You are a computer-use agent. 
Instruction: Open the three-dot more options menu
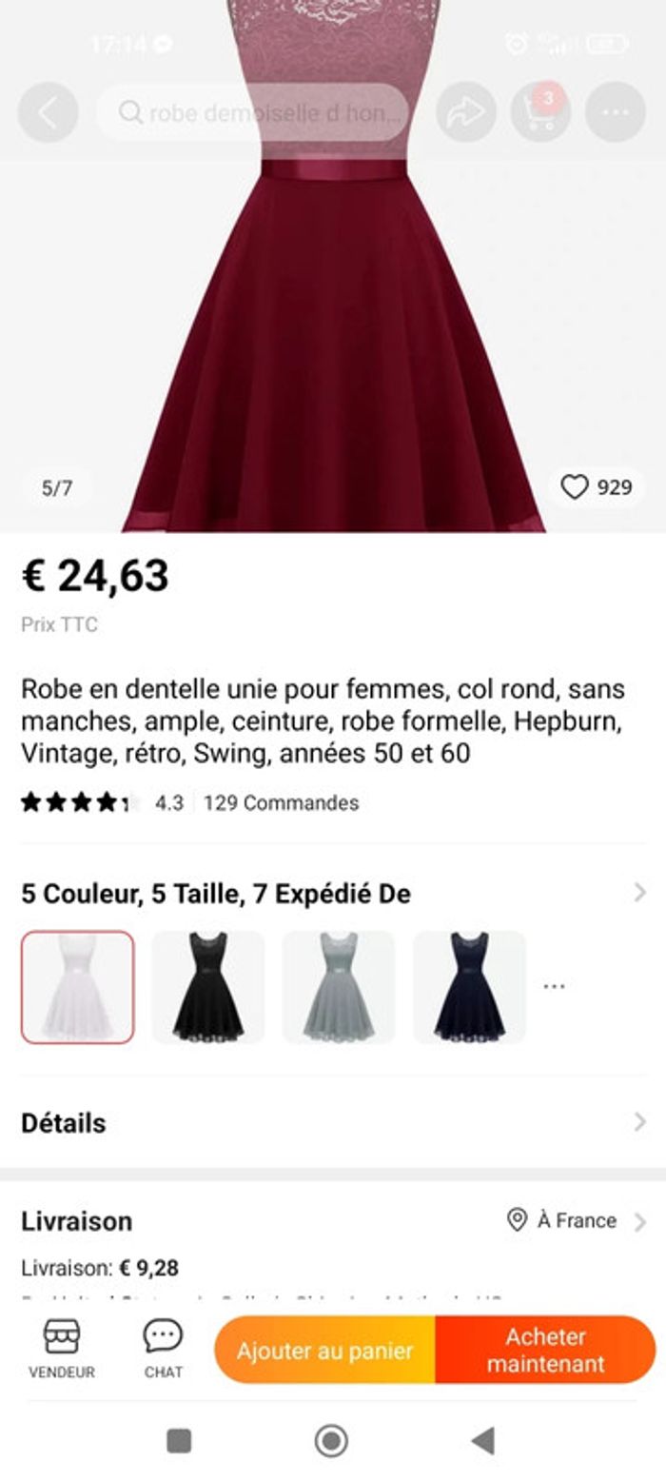[615, 112]
